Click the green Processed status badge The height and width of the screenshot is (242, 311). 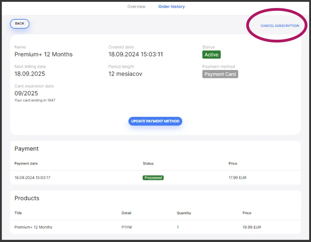click(153, 178)
